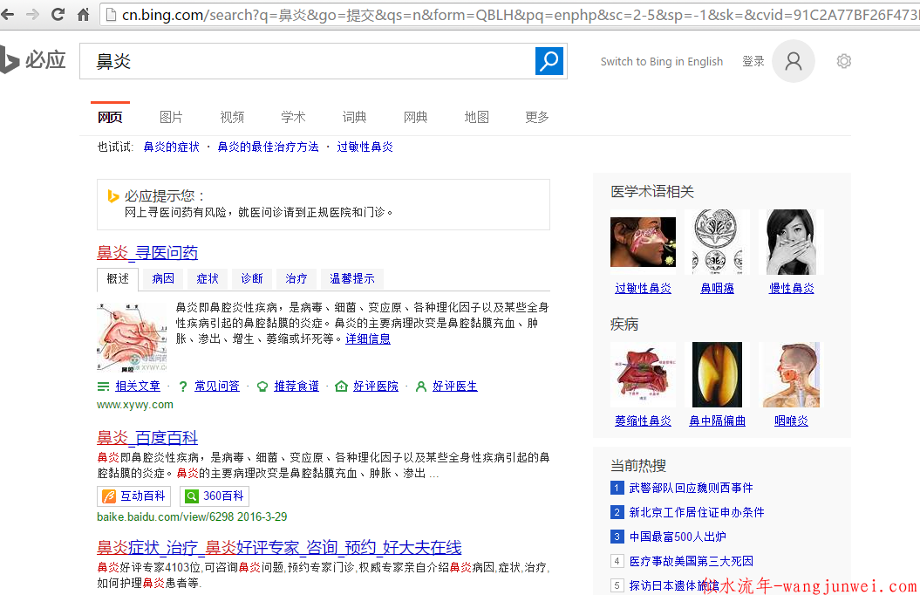This screenshot has width=920, height=595.
Task: Open the 鼻炎_百度百科 result
Action: (147, 438)
